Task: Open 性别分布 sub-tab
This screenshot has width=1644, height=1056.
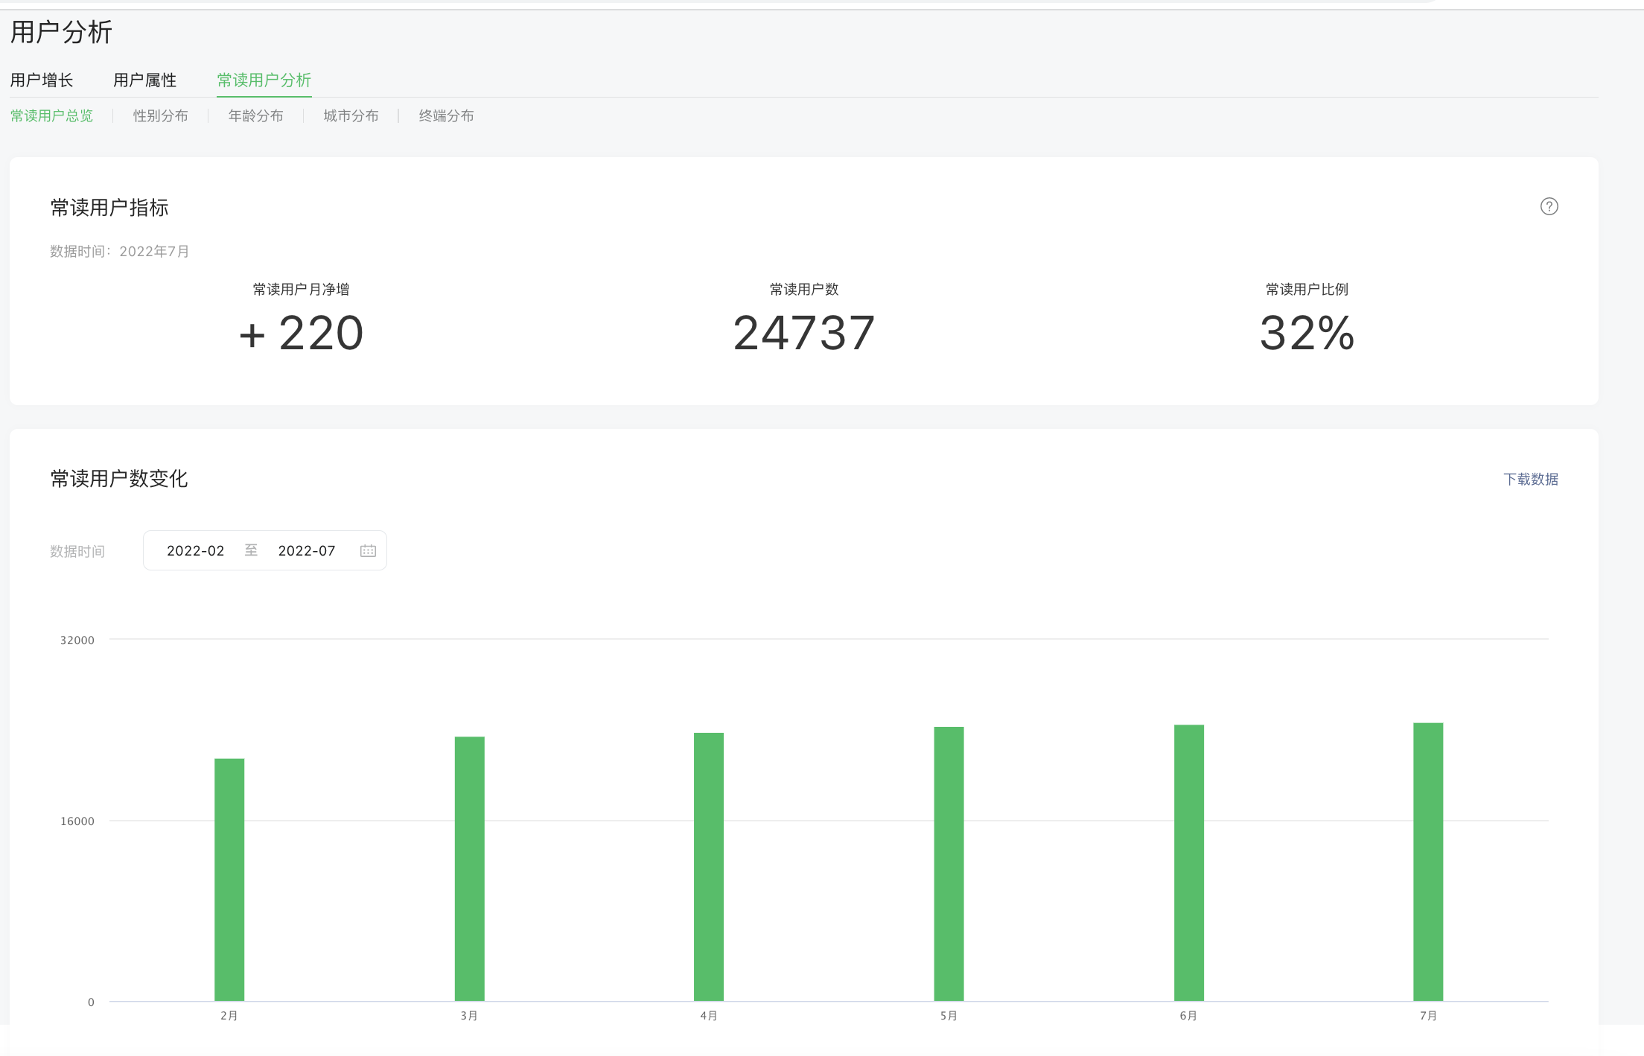Action: tap(160, 115)
